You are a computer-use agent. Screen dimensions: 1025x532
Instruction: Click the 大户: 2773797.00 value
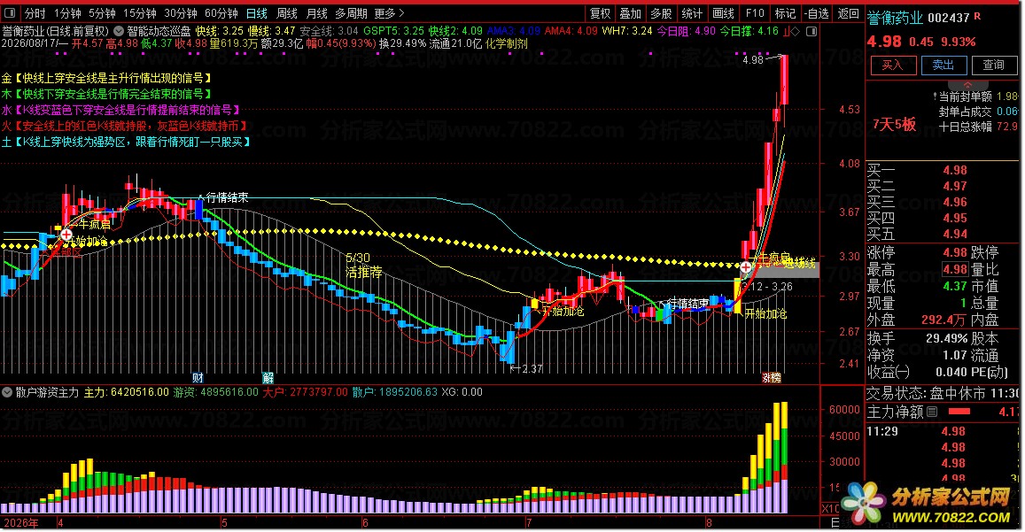tap(305, 392)
